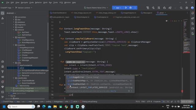This screenshot has height=110, width=196.
Task: Expand the database folder
Action: point(13,22)
